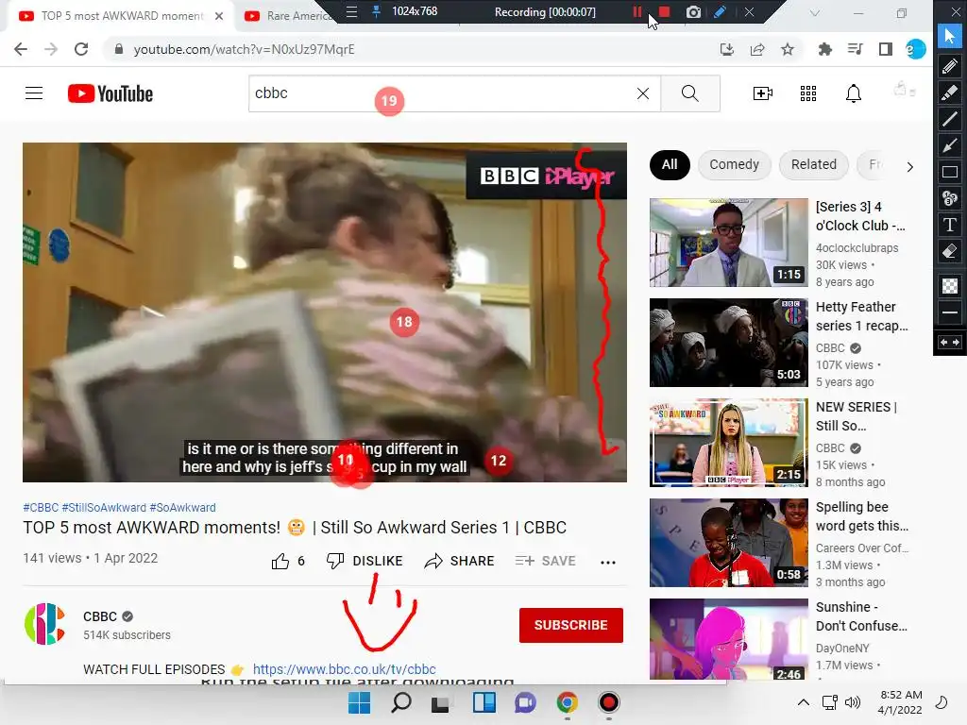Click the undo/redo arrows at toolbar bottom

point(950,342)
